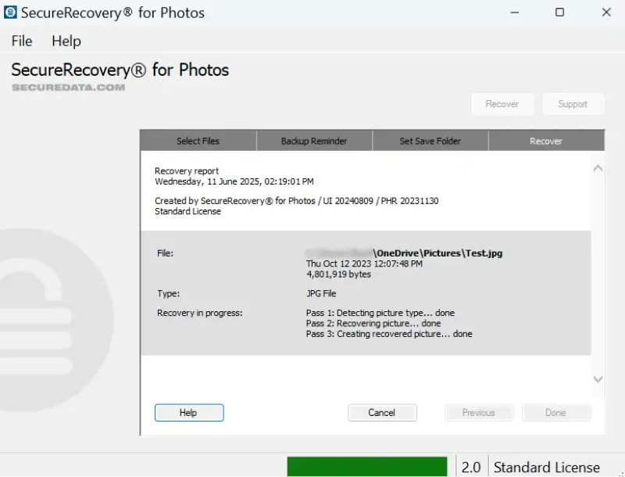Switch to the Backup Reminder step tab
Viewport: 625px width, 477px height.
(x=314, y=141)
